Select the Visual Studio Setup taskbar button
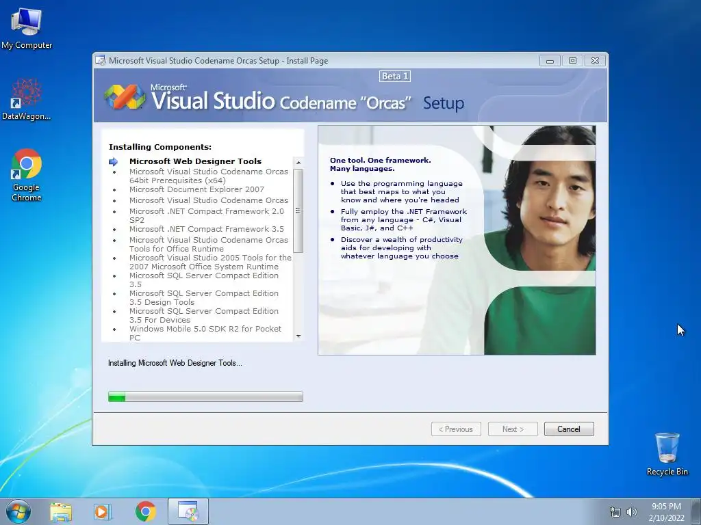Screen dimensions: 701x525 pos(188,511)
